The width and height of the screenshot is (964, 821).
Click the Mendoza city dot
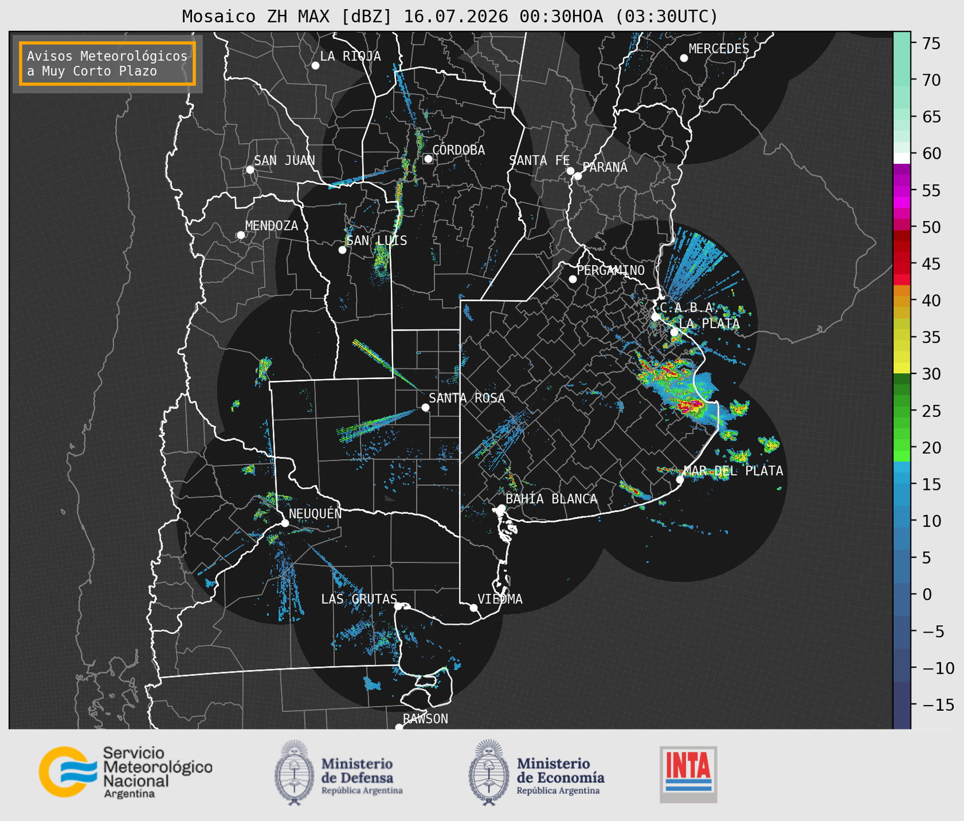coord(241,235)
